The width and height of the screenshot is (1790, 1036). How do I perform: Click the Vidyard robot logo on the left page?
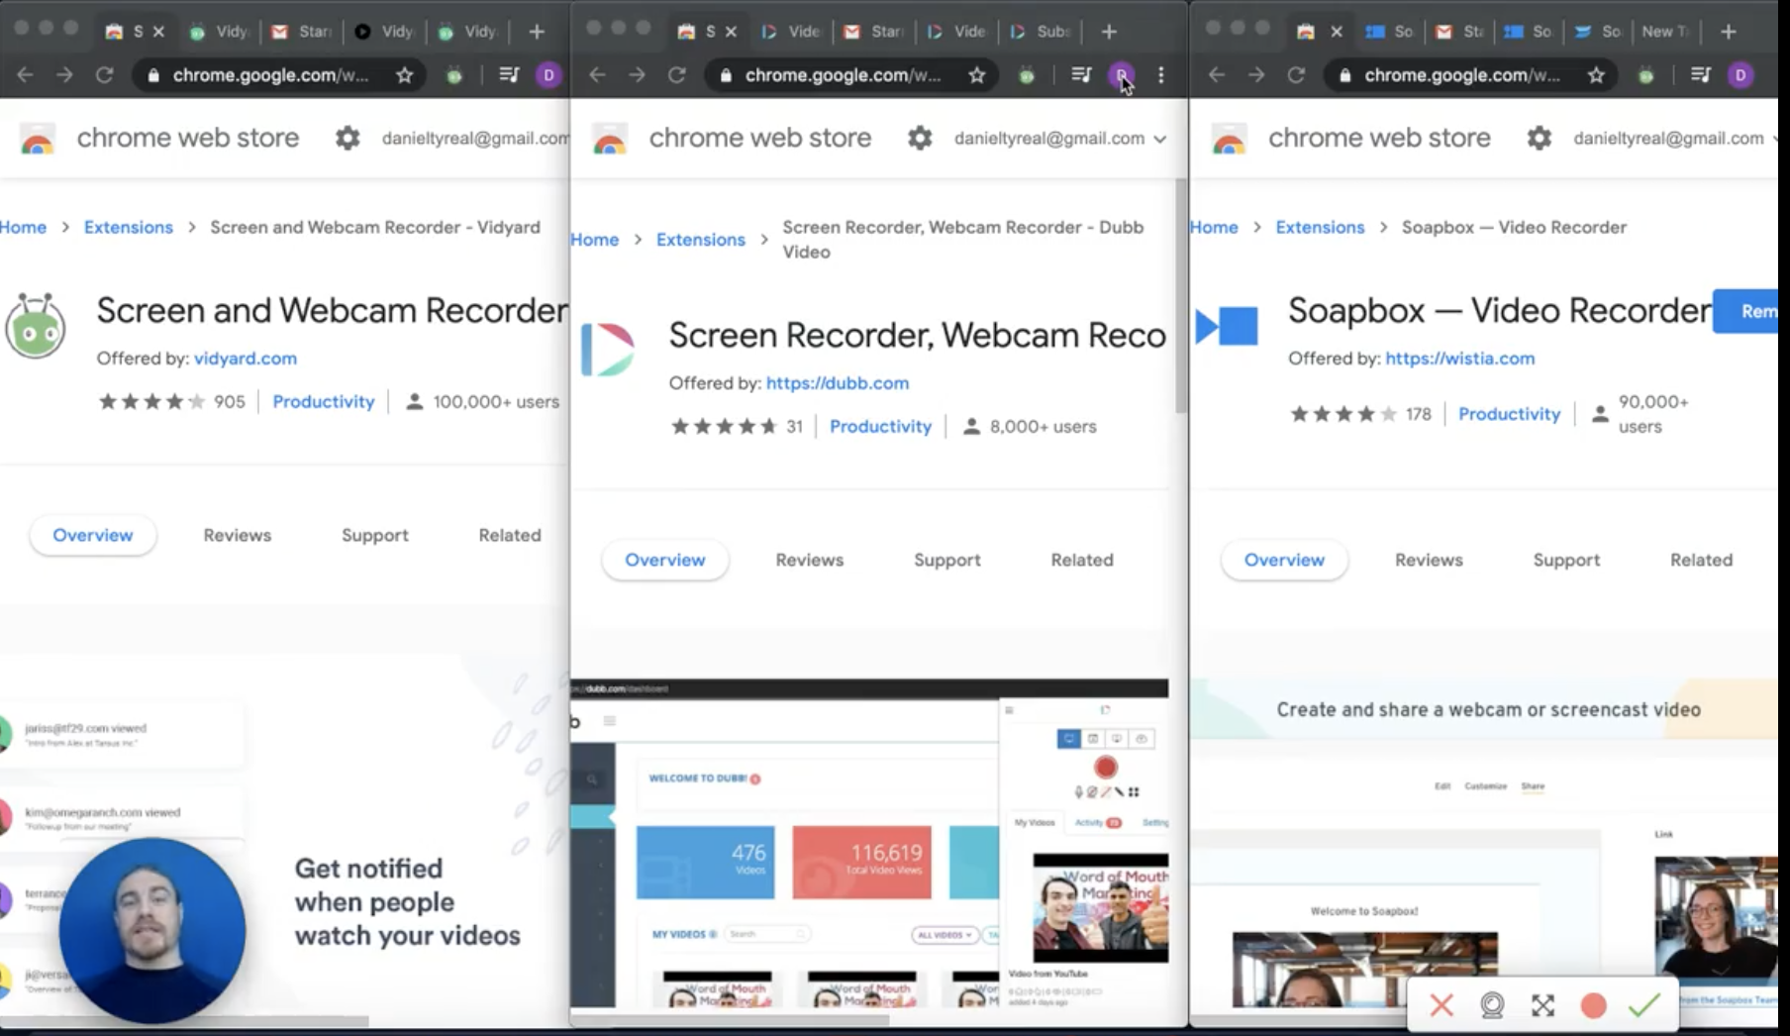click(x=36, y=325)
